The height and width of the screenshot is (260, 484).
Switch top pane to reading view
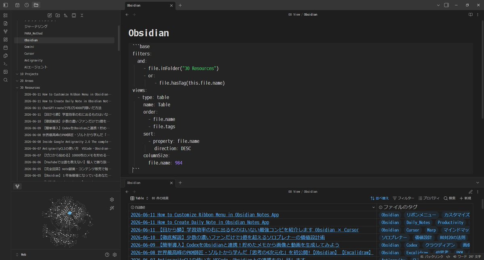(x=470, y=15)
